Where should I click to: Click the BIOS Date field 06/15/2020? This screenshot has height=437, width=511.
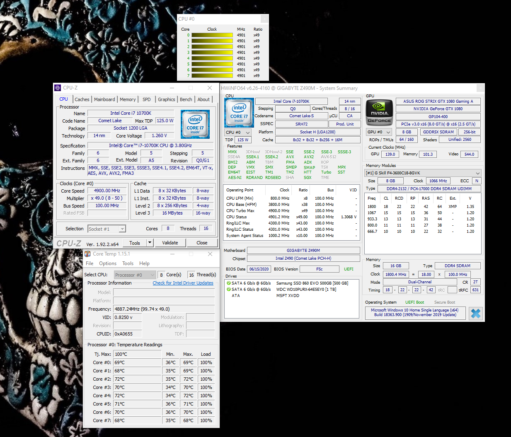pos(259,269)
